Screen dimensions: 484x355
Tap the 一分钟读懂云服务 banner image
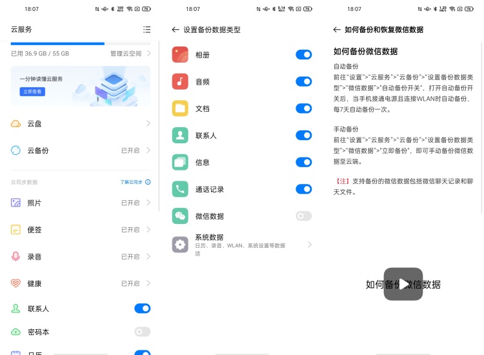tap(81, 86)
